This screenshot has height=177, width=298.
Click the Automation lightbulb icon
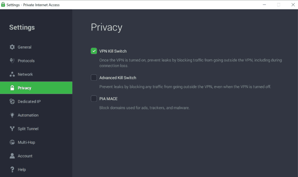12,115
